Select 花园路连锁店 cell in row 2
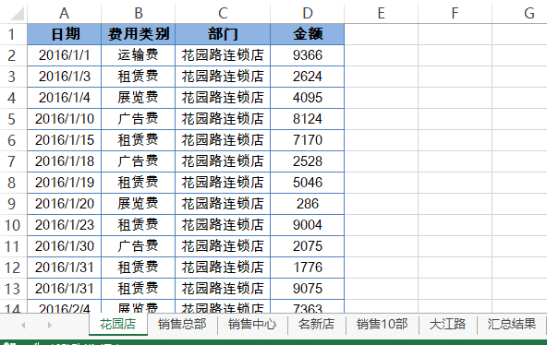Viewport: 547px width, 345px height. tap(223, 55)
